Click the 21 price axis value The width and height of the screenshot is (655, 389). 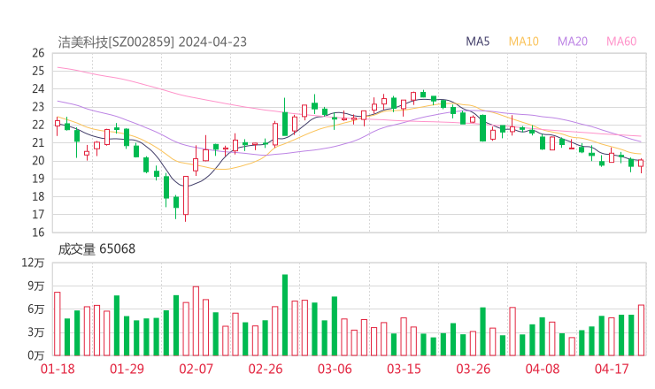pos(38,142)
